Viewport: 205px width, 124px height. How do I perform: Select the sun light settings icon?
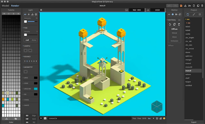[29, 14]
